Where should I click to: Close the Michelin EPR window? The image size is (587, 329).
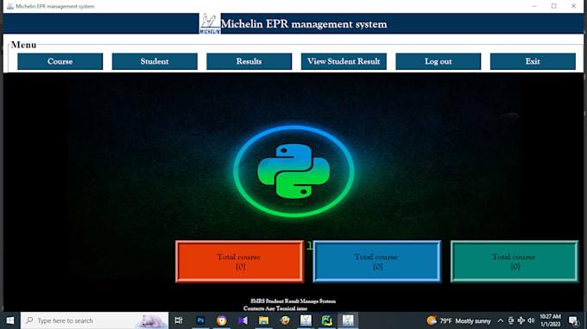(x=573, y=6)
